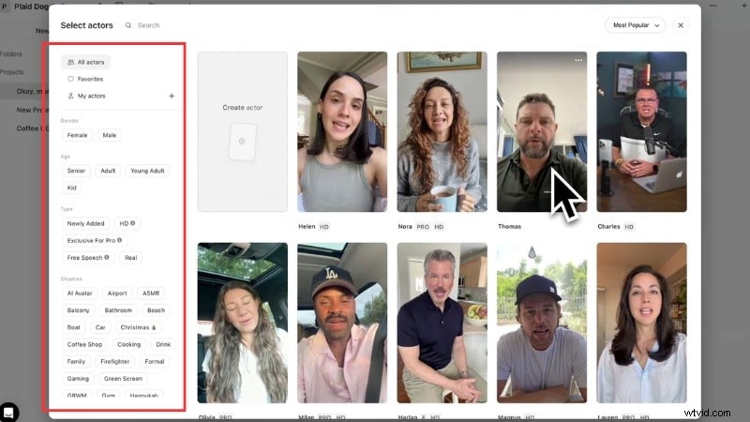The image size is (750, 422).
Task: Select actor Nora's thumbnail
Action: tap(442, 131)
